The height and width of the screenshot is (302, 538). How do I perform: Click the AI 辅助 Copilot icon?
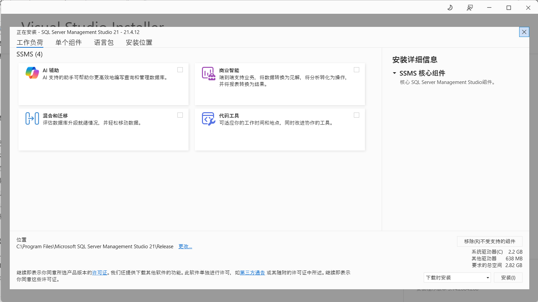point(32,73)
